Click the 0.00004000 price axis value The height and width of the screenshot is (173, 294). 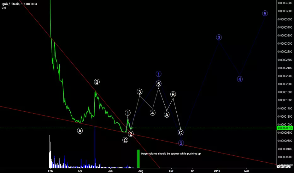[x=285, y=3]
